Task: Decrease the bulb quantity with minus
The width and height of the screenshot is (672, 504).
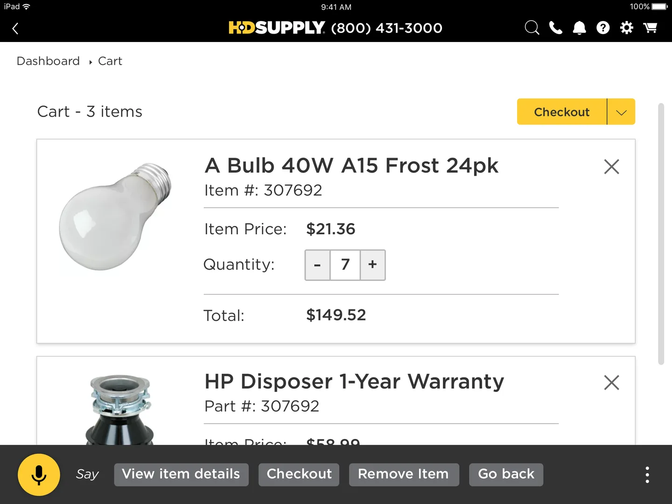Action: (317, 265)
